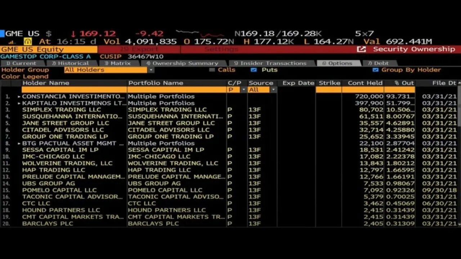Select WOLVERINE TRADING, LLC holder
Image resolution: width=461 pixels, height=259 pixels.
click(x=67, y=163)
